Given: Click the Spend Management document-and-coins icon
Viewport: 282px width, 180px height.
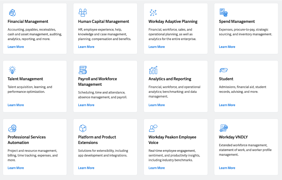Looking at the screenshot, I should point(224,13).
